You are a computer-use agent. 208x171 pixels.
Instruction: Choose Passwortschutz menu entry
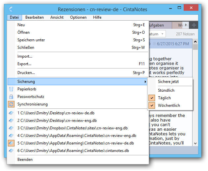point(78,97)
